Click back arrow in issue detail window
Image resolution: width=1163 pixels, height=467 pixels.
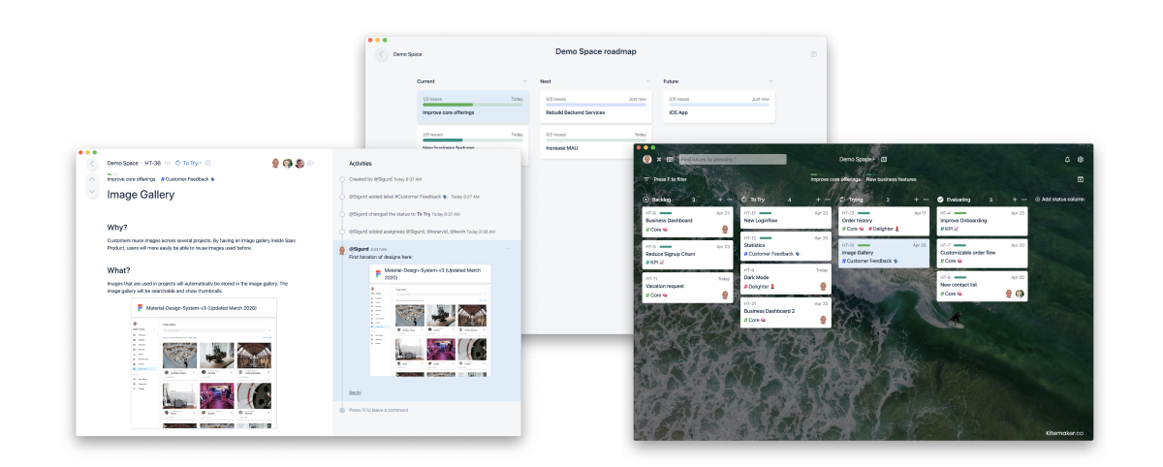[x=92, y=164]
